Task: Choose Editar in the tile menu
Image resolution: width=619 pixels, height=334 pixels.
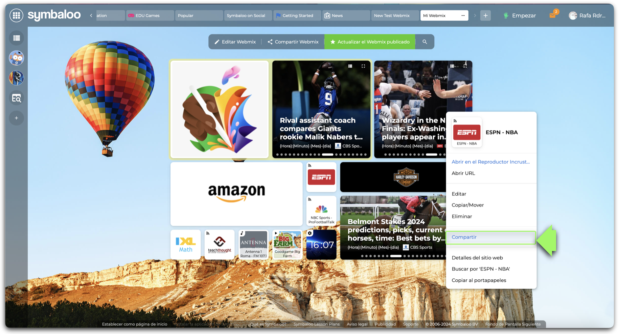Action: click(x=459, y=194)
